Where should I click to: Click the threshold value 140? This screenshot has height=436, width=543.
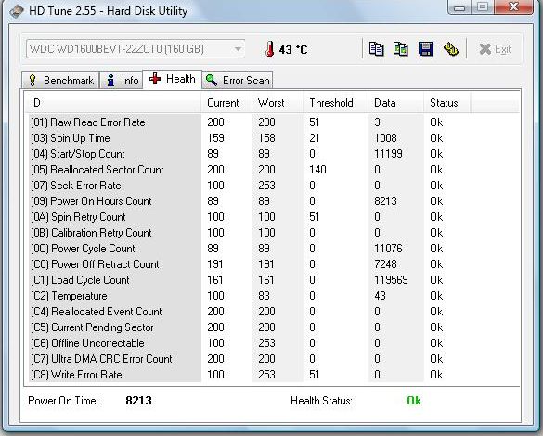(x=317, y=170)
